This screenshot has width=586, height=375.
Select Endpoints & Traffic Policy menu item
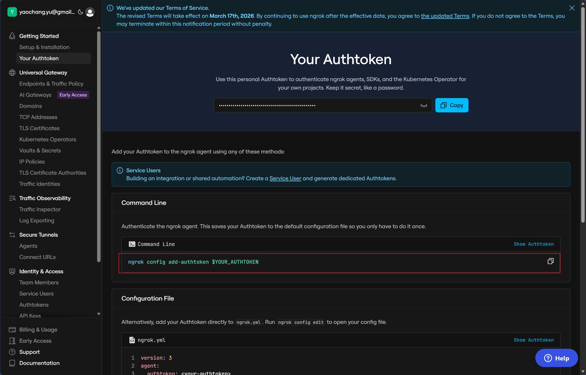click(51, 84)
